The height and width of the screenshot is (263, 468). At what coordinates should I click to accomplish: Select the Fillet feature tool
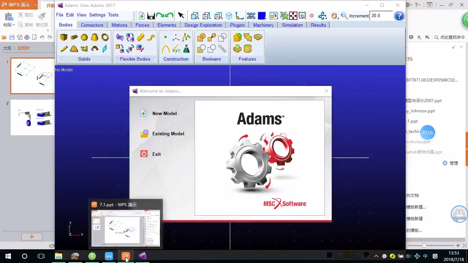pyautogui.click(x=237, y=37)
